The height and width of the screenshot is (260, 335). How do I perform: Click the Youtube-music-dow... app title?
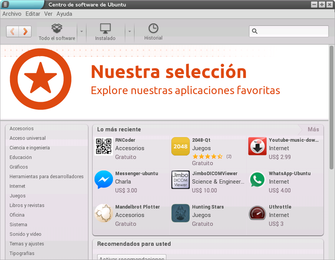coord(294,140)
